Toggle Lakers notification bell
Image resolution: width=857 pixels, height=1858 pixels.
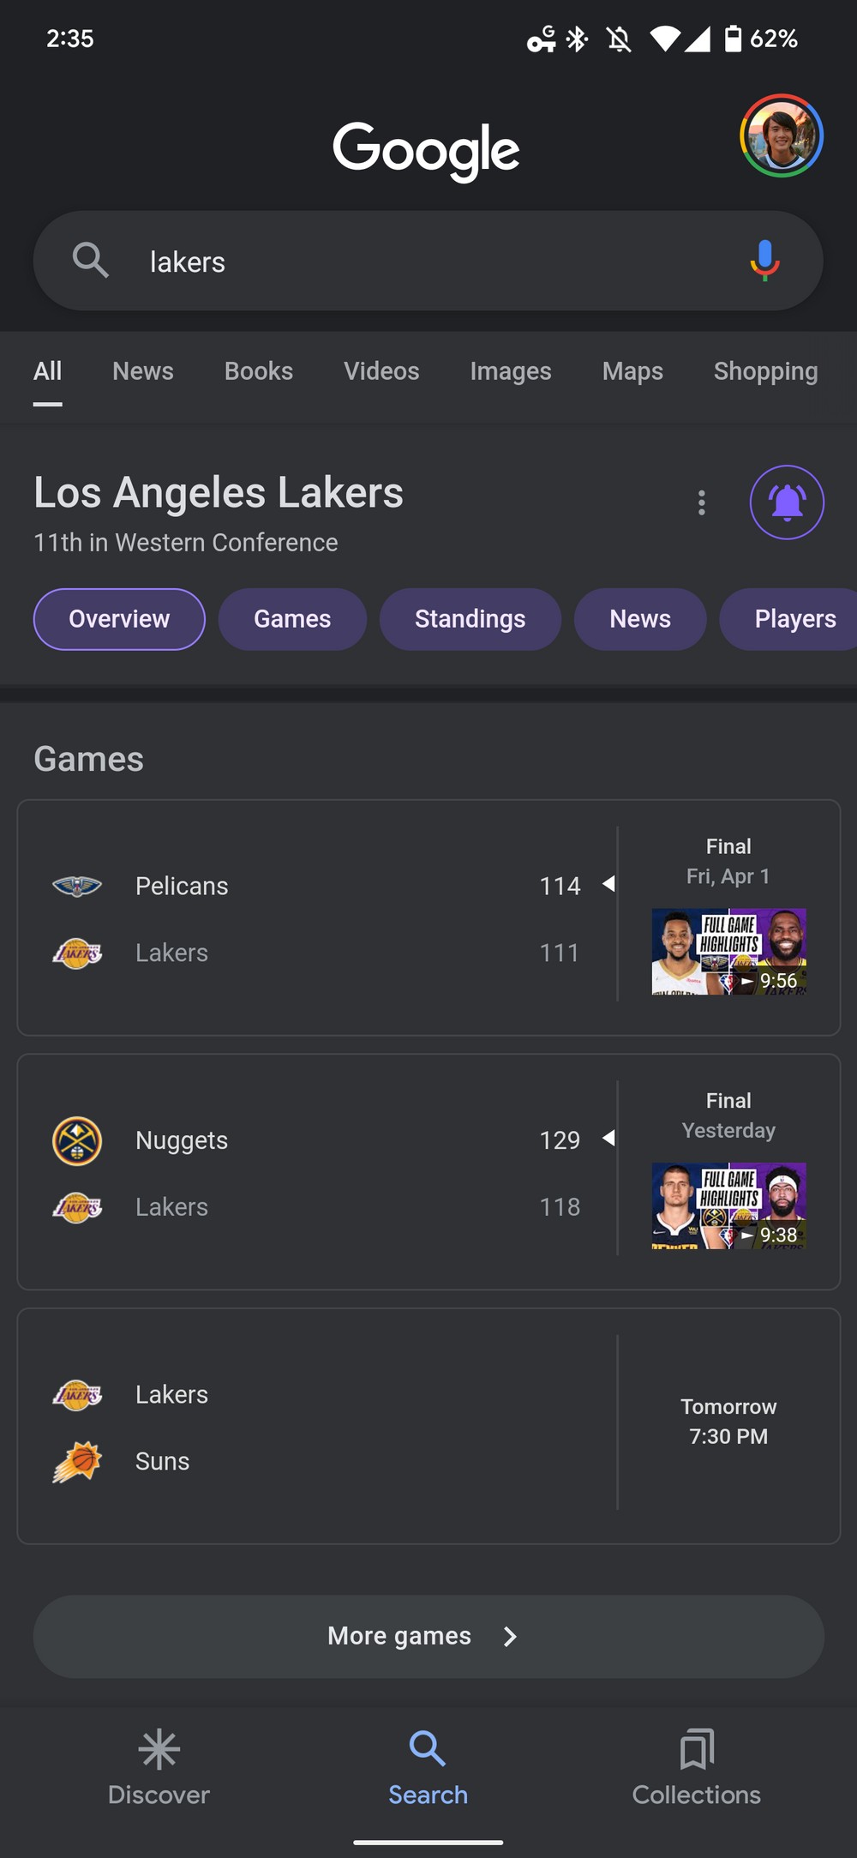[x=787, y=502]
